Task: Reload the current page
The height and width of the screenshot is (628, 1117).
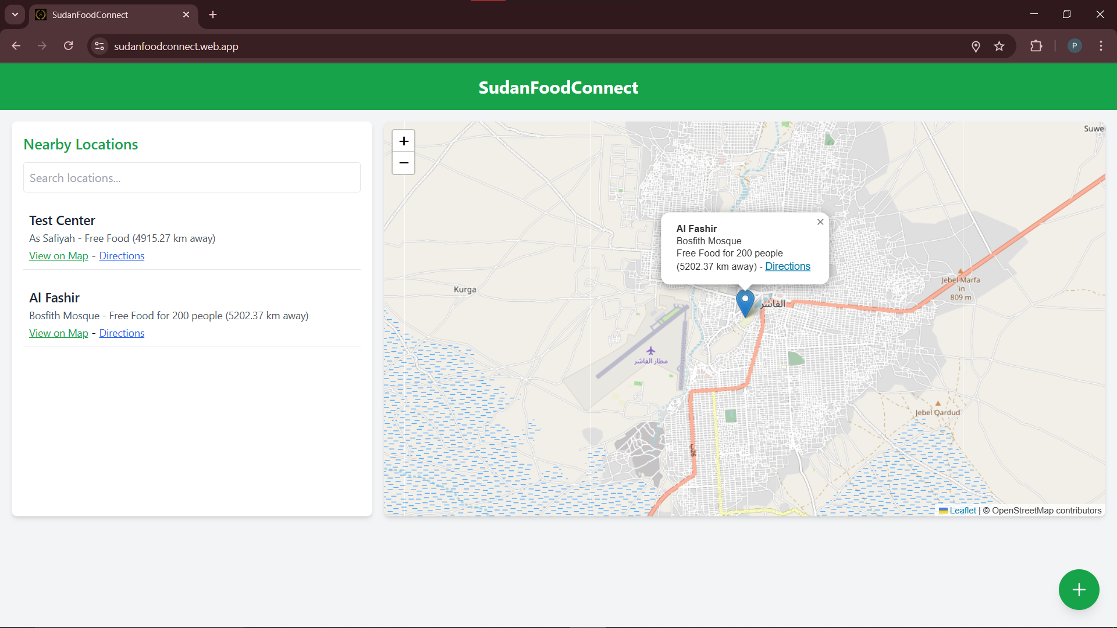Action: [69, 46]
